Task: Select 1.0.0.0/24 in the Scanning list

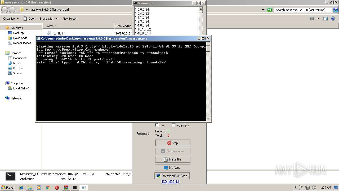Action: [x=142, y=10]
